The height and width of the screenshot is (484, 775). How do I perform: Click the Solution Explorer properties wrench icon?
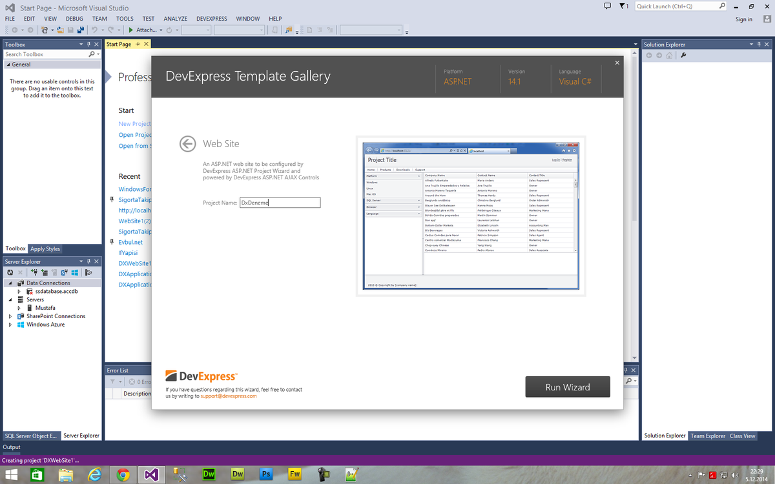[x=683, y=55]
